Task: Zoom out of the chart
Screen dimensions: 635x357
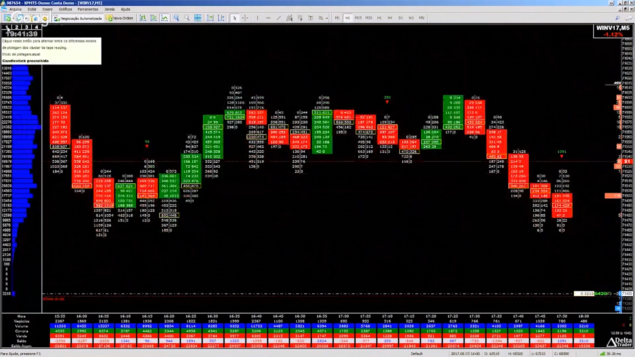Action: click(187, 18)
